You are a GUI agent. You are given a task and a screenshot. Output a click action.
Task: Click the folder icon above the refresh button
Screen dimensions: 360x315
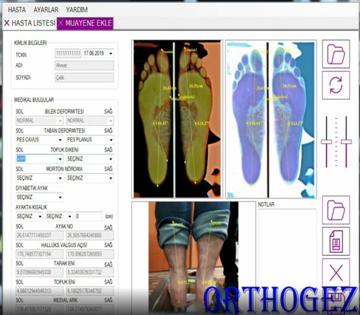click(x=336, y=55)
